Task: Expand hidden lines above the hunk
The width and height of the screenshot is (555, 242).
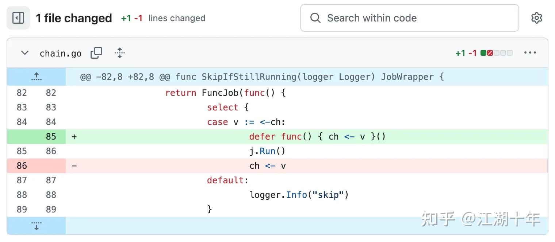Action: click(36, 77)
